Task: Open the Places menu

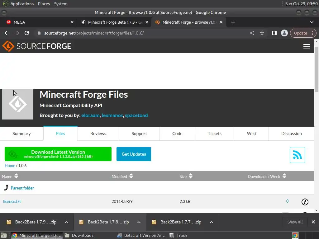Action: [x=44, y=4]
